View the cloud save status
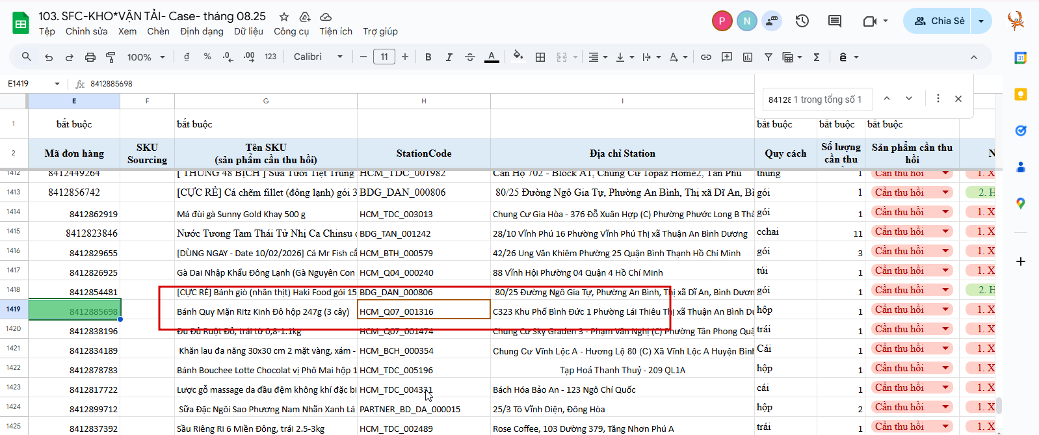1039x435 pixels. [326, 17]
